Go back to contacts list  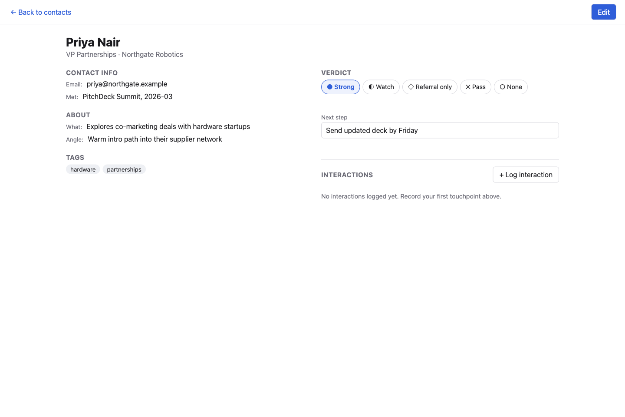(x=41, y=12)
